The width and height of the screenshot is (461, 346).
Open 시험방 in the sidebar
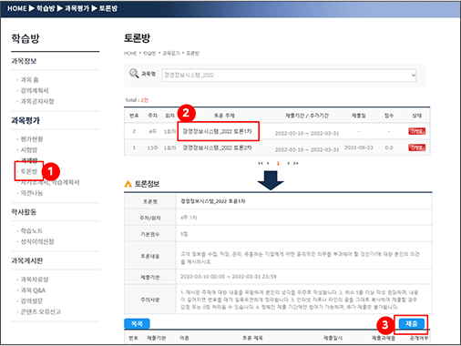pos(29,149)
